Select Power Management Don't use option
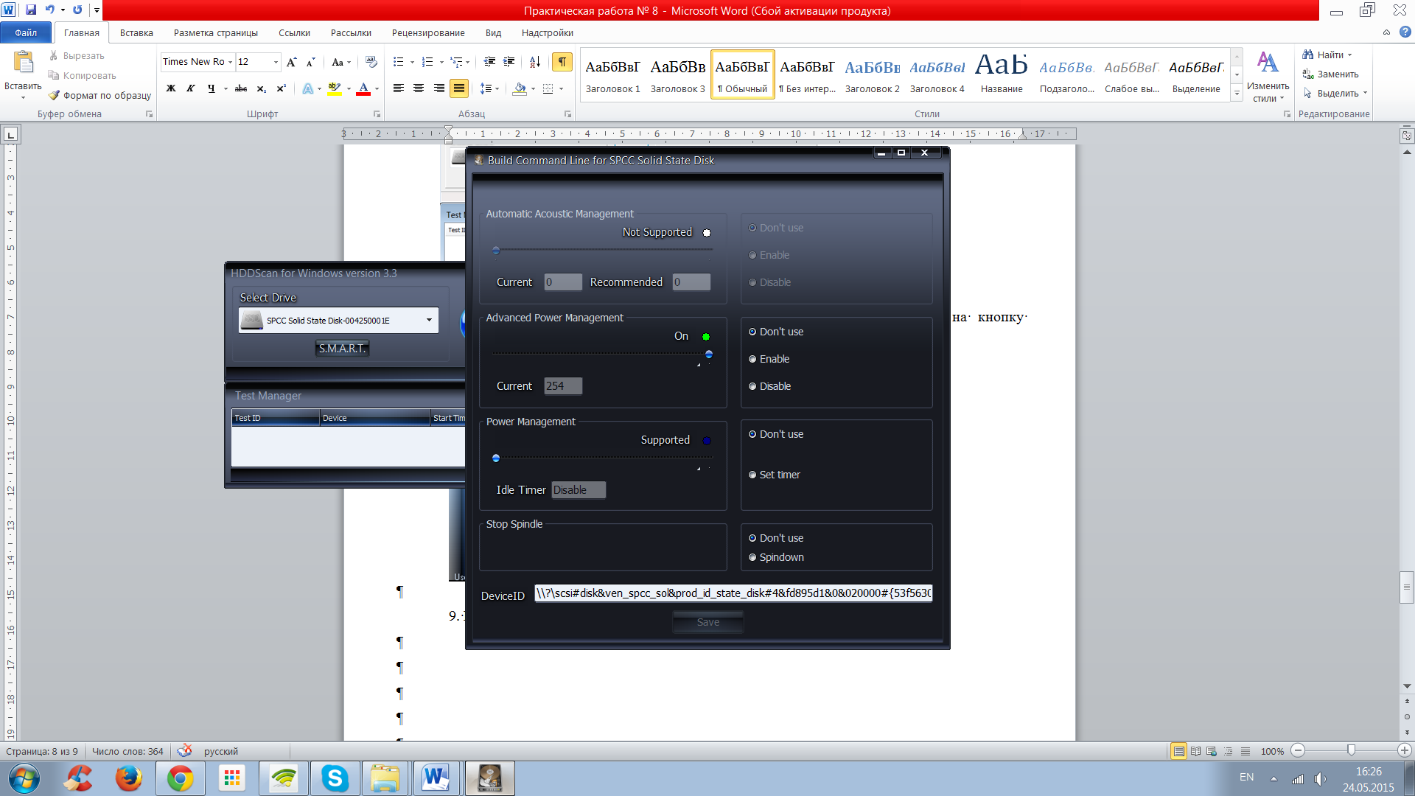The height and width of the screenshot is (796, 1415). click(776, 434)
